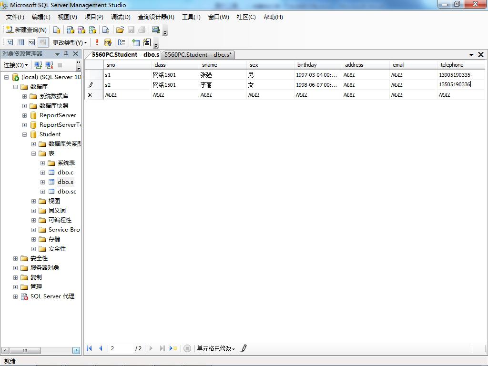Open the File (文件) menu
Viewport: 488px width, 366px height.
15,17
